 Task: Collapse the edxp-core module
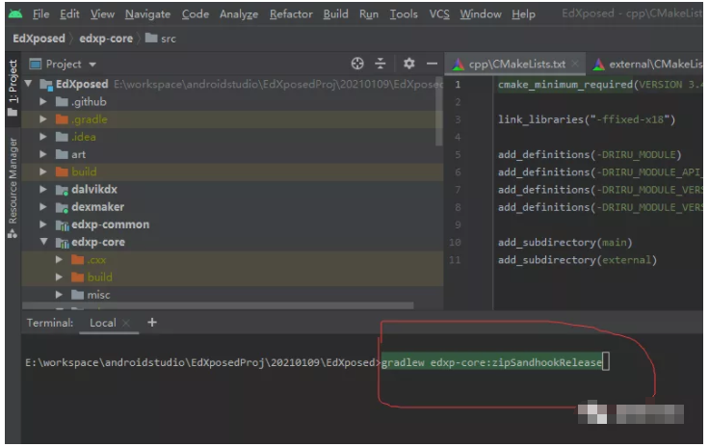43,242
